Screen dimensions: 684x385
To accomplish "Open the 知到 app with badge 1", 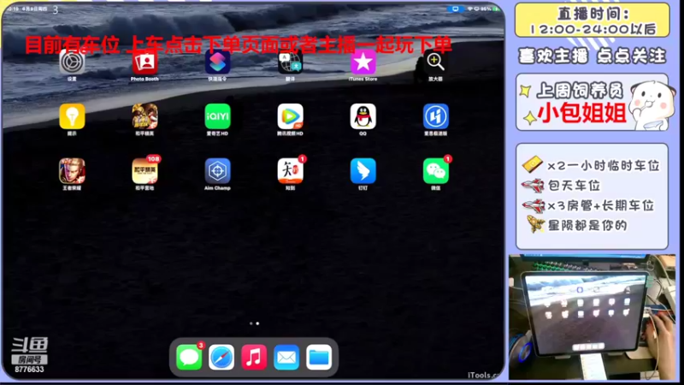I will pos(290,171).
